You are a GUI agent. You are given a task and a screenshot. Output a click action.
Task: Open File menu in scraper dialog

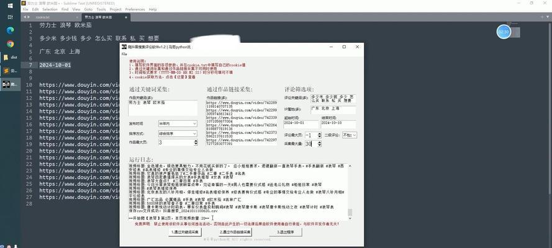click(x=124, y=54)
